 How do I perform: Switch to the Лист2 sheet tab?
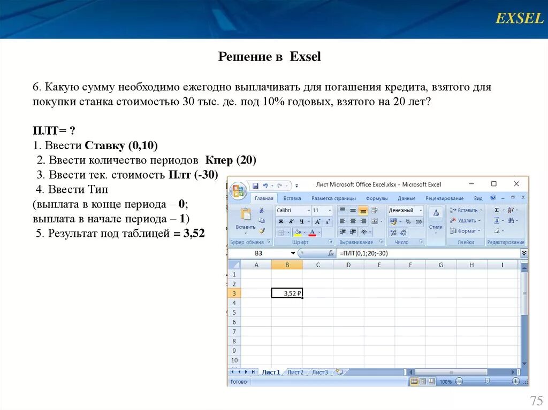click(295, 372)
